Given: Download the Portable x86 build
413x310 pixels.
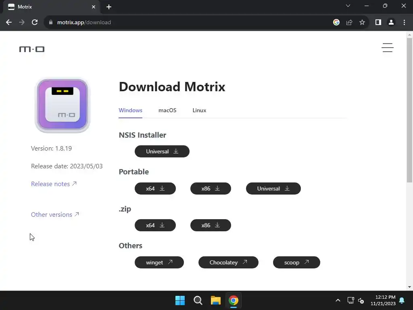Looking at the screenshot, I should point(211,189).
